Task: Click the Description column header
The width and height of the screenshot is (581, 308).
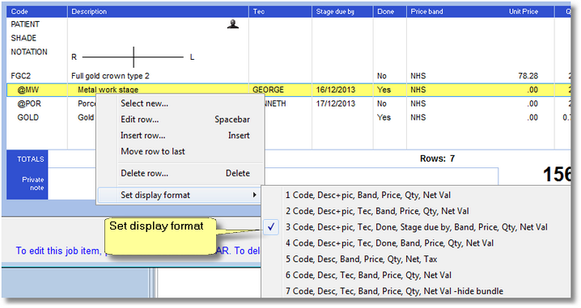Action: tap(158, 11)
